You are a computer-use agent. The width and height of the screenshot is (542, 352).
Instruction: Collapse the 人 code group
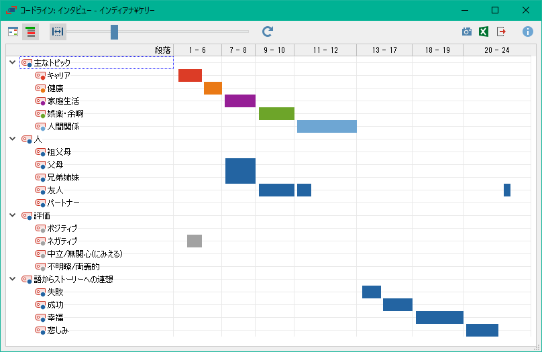(x=13, y=139)
